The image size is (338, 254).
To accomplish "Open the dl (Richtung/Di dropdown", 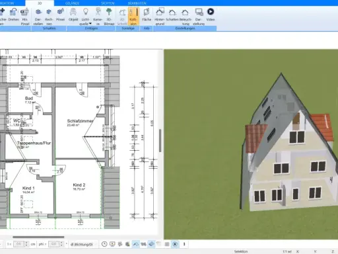I will coord(83,244).
